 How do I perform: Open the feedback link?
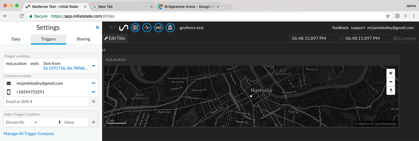tap(340, 28)
